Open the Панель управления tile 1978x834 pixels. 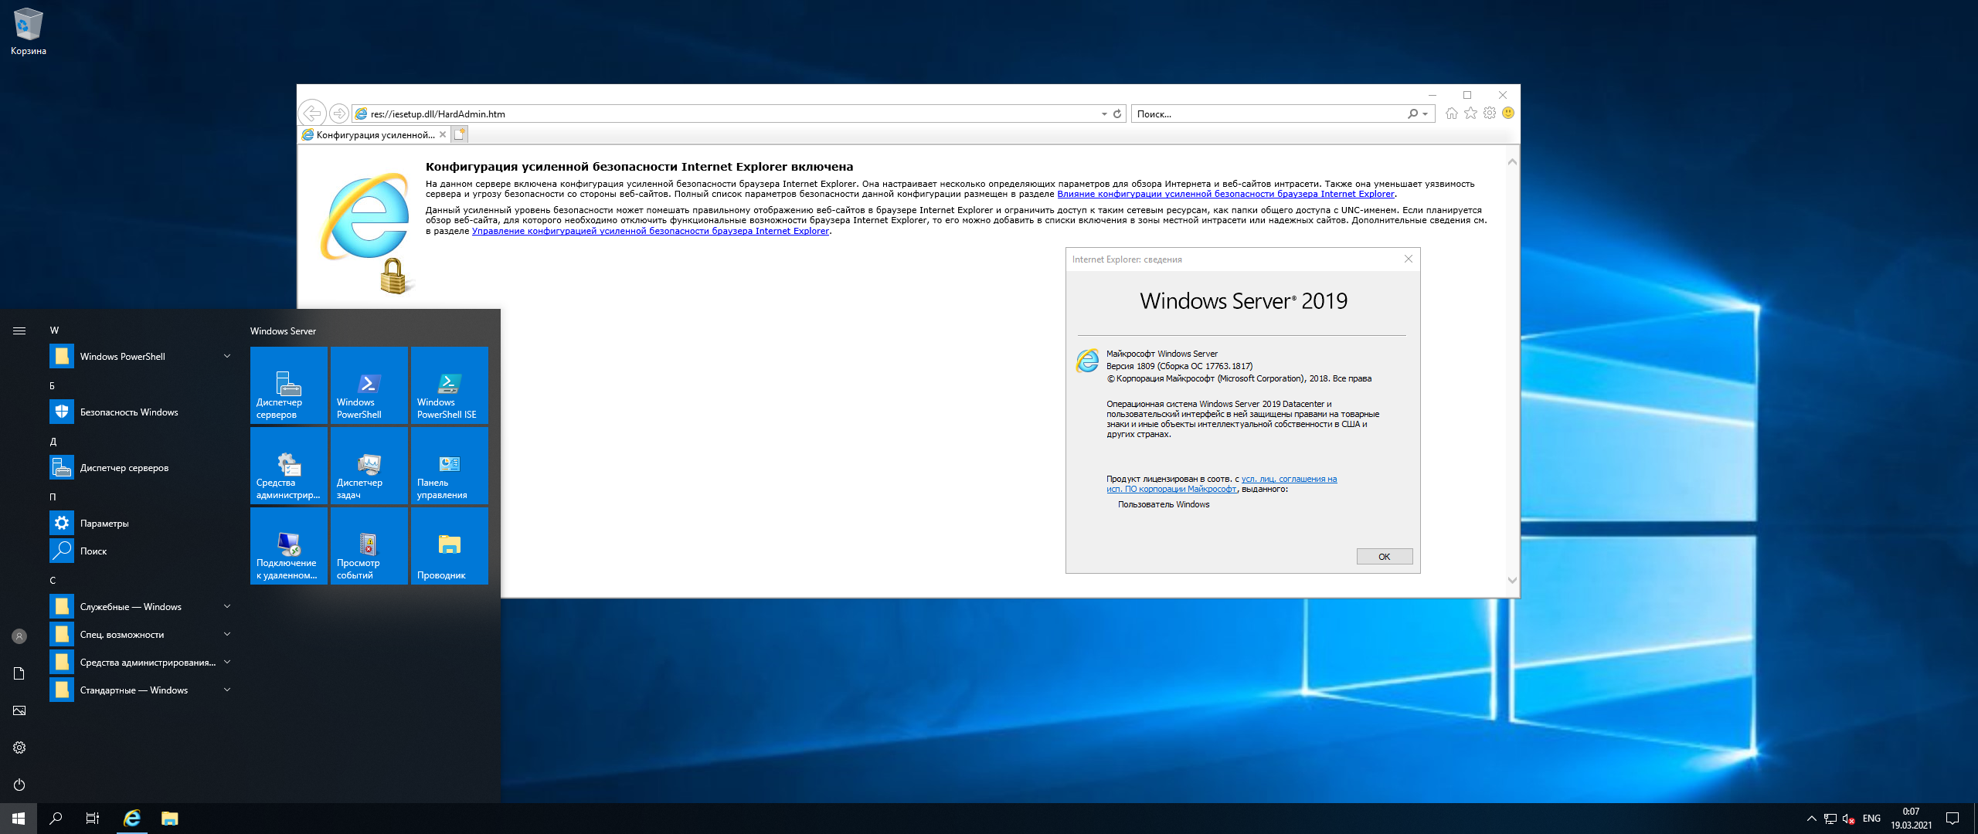click(x=449, y=466)
